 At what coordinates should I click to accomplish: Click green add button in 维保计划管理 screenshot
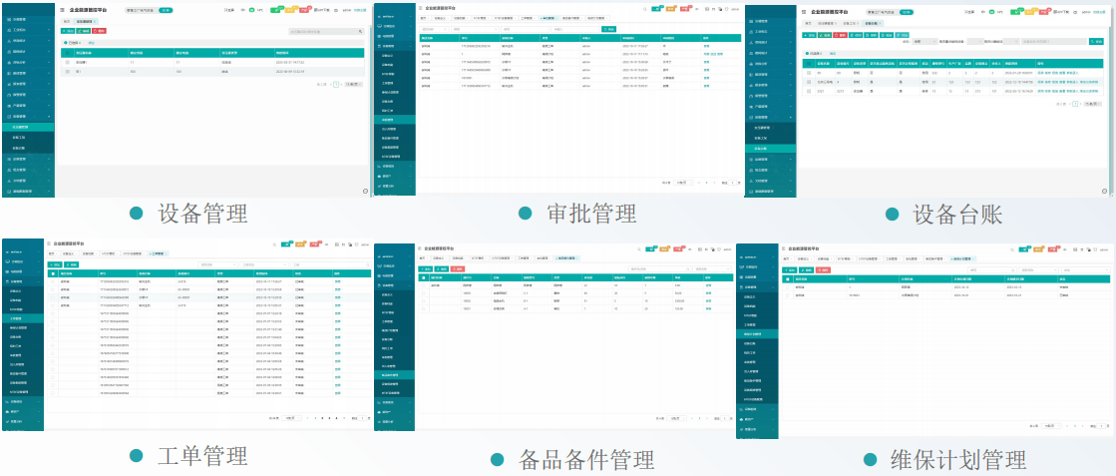click(789, 270)
